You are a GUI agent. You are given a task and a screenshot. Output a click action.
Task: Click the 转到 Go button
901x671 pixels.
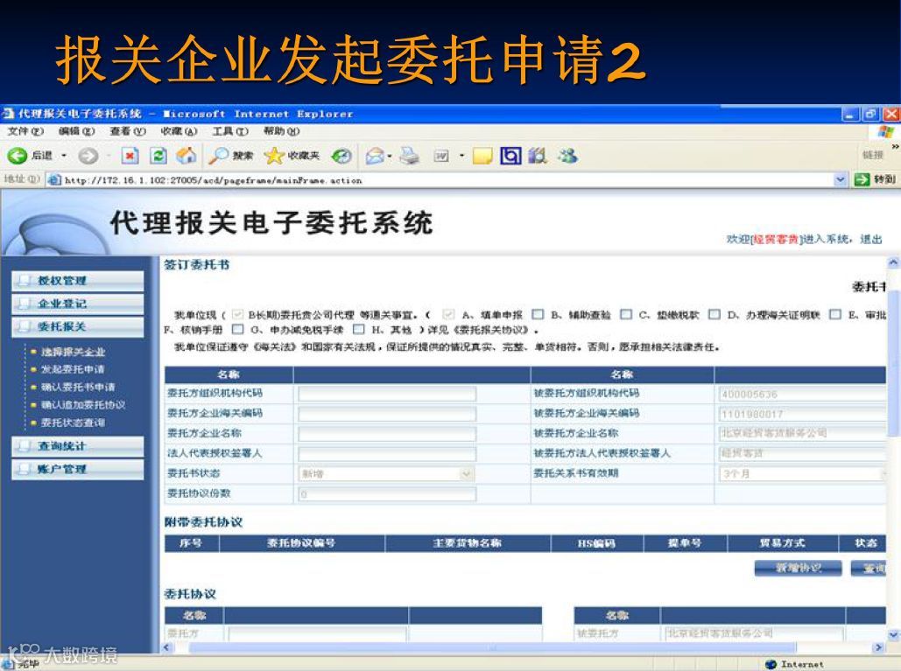pyautogui.click(x=875, y=179)
